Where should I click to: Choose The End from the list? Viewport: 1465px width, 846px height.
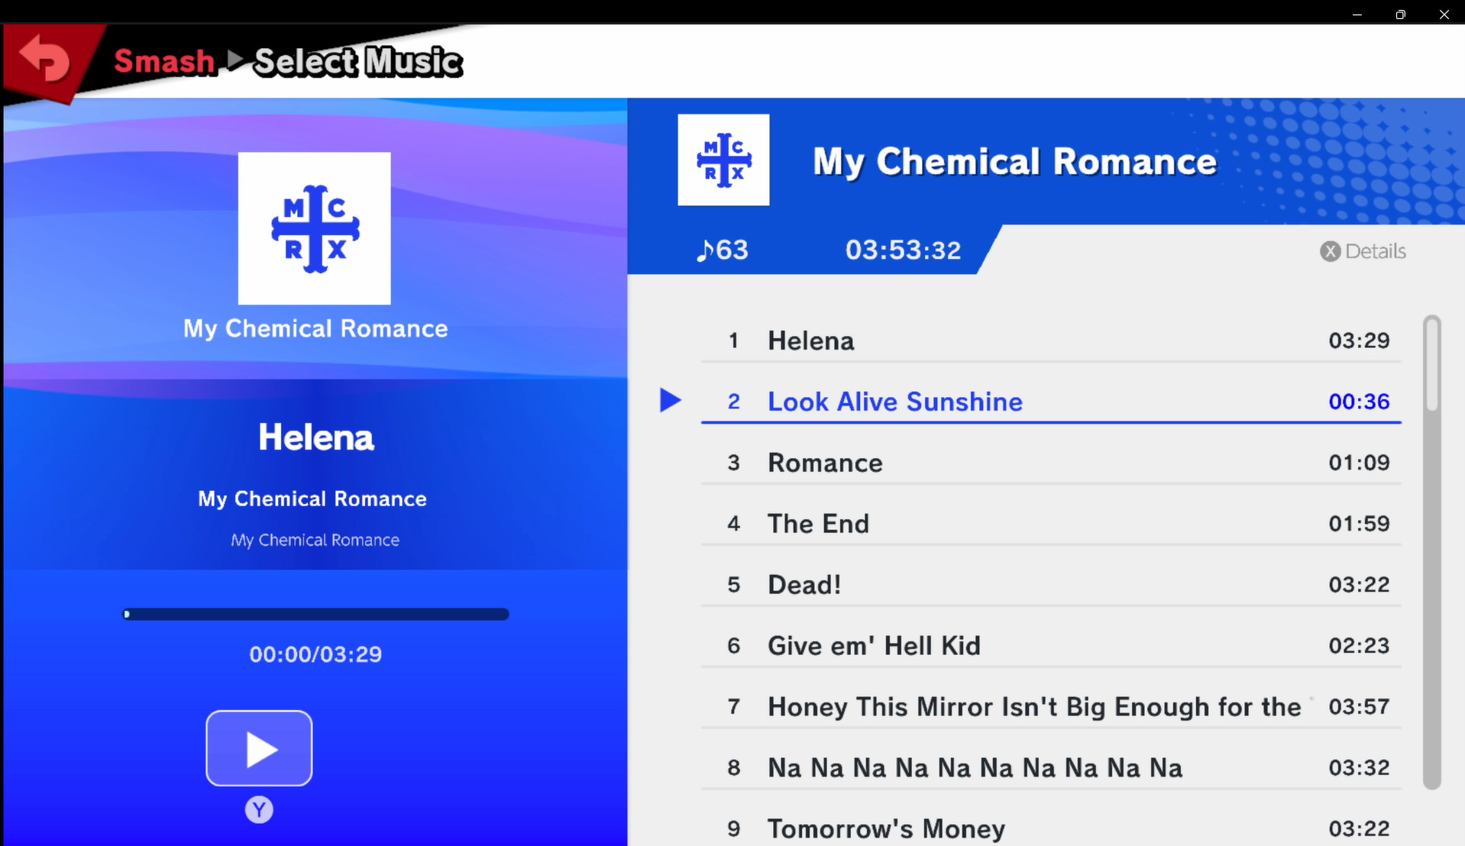coord(818,523)
